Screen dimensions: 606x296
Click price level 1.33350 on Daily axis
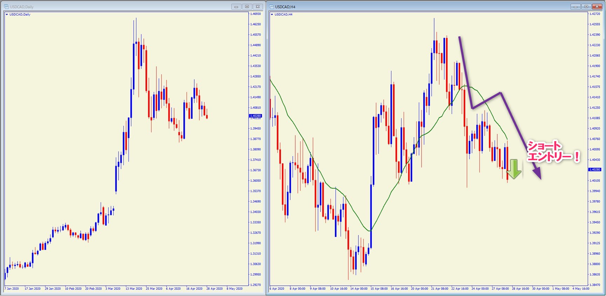point(256,222)
